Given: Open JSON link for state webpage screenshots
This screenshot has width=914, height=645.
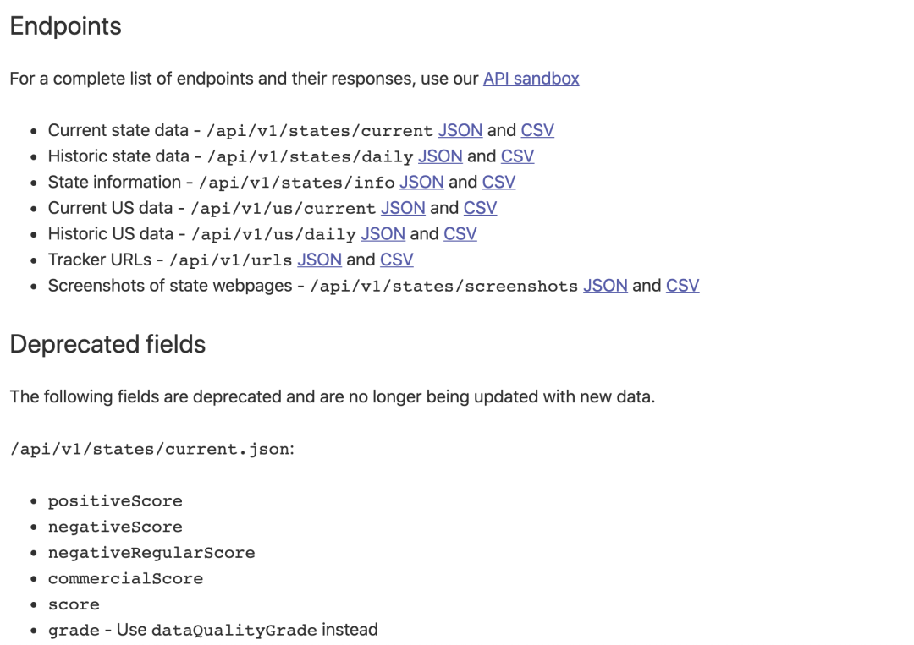Looking at the screenshot, I should click(x=605, y=286).
